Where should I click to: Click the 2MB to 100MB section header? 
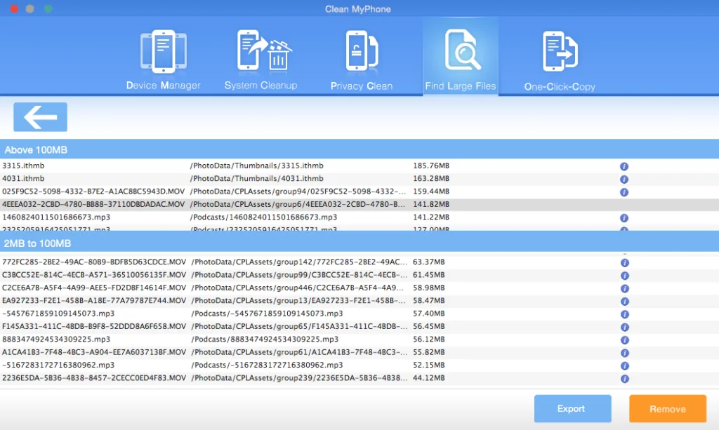(359, 243)
